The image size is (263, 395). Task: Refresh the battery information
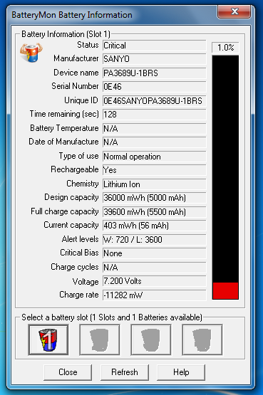pyautogui.click(x=125, y=372)
